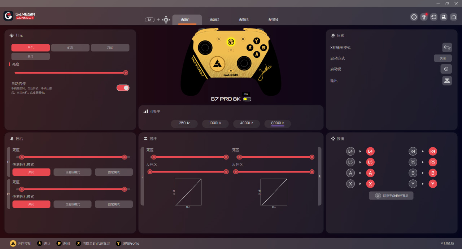Select 关闭 in the 灯光 panel
This screenshot has height=249, width=462.
click(30, 56)
